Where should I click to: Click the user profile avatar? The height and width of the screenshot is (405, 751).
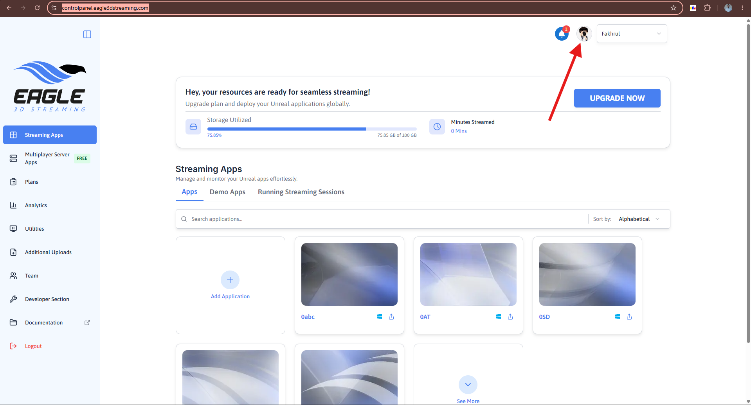coord(584,34)
